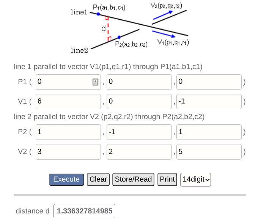Select the V1 p1 field containing 6
261x221 pixels.
(68, 102)
